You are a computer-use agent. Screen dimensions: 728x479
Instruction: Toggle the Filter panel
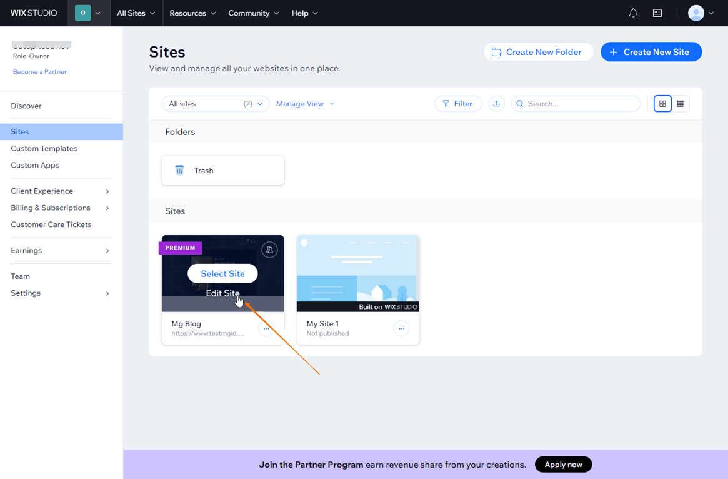[x=458, y=103]
